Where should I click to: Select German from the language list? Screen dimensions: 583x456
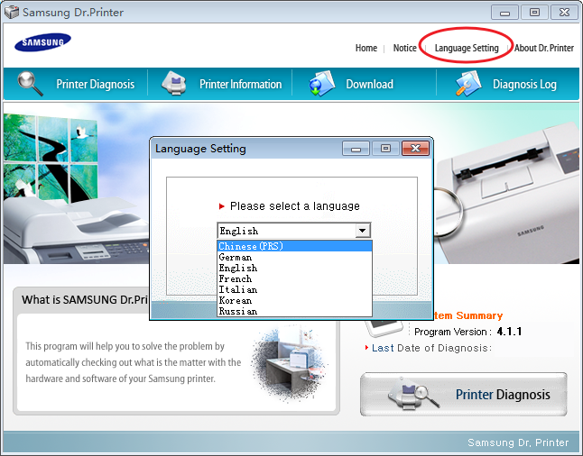[294, 257]
